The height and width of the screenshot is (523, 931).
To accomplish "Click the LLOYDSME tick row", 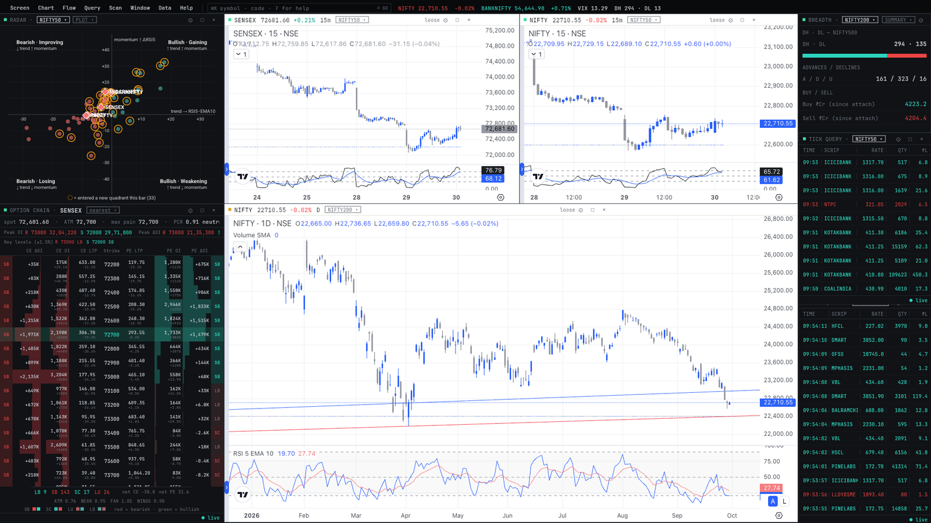I will tap(865, 495).
